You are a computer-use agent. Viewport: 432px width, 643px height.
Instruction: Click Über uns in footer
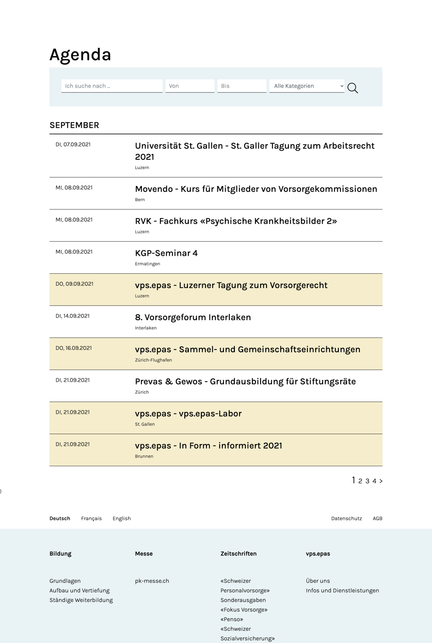[318, 581]
